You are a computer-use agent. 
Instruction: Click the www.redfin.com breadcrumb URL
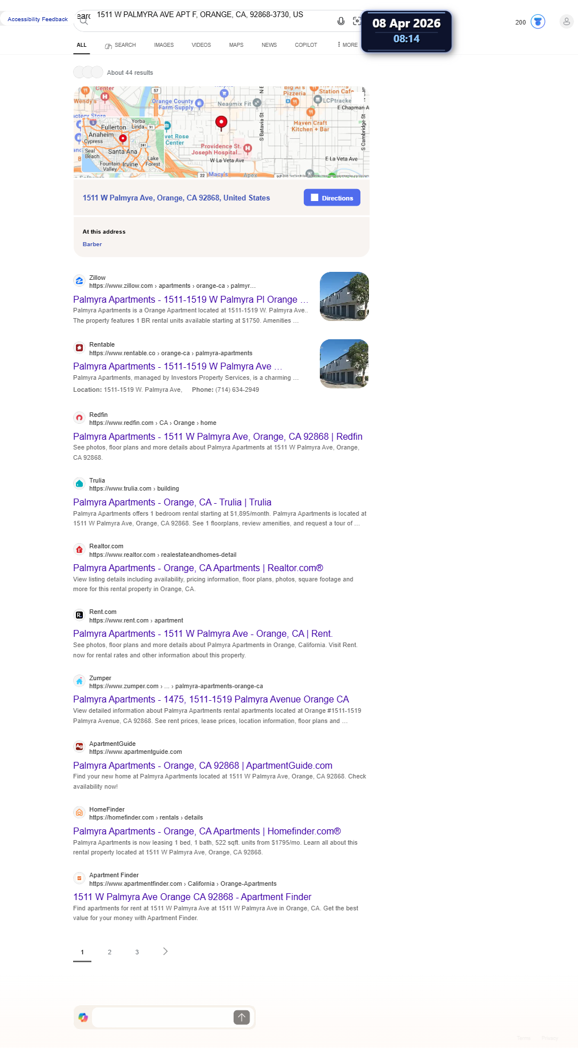pyautogui.click(x=152, y=423)
